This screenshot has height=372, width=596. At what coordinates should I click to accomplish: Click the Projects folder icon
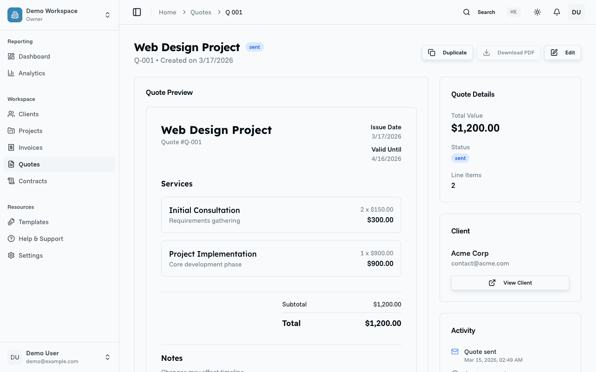click(11, 131)
